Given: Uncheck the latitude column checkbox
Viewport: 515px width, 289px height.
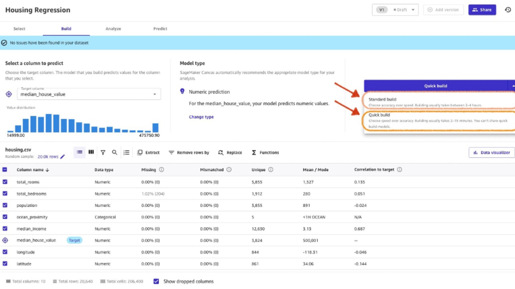Looking at the screenshot, I should coord(5,264).
